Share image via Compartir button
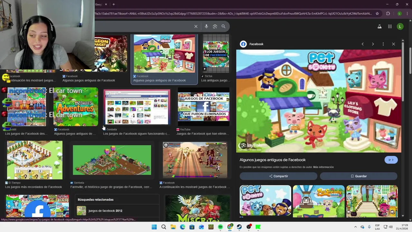 pos(278,176)
